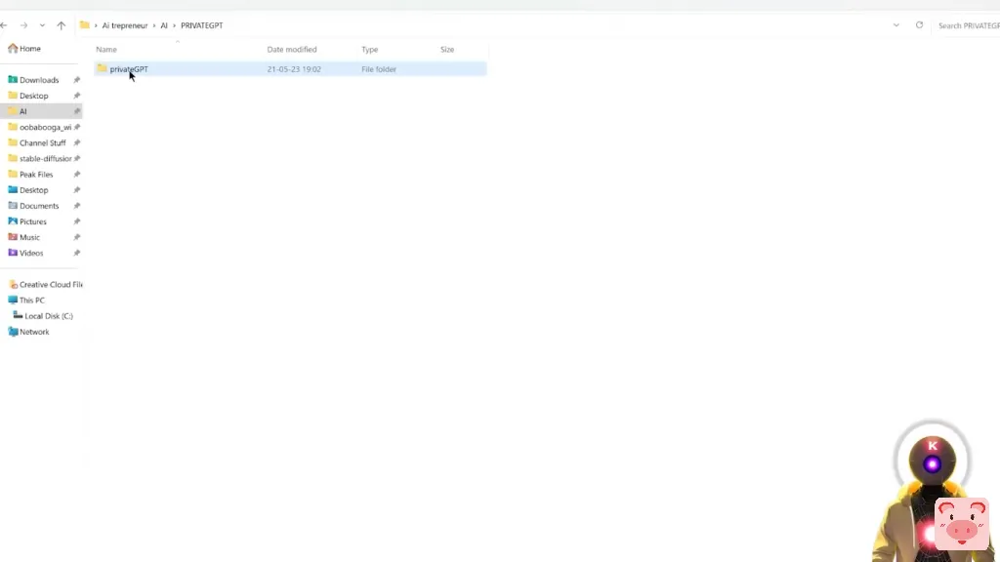Open the Ai trepreneur breadcrumb

pos(124,25)
